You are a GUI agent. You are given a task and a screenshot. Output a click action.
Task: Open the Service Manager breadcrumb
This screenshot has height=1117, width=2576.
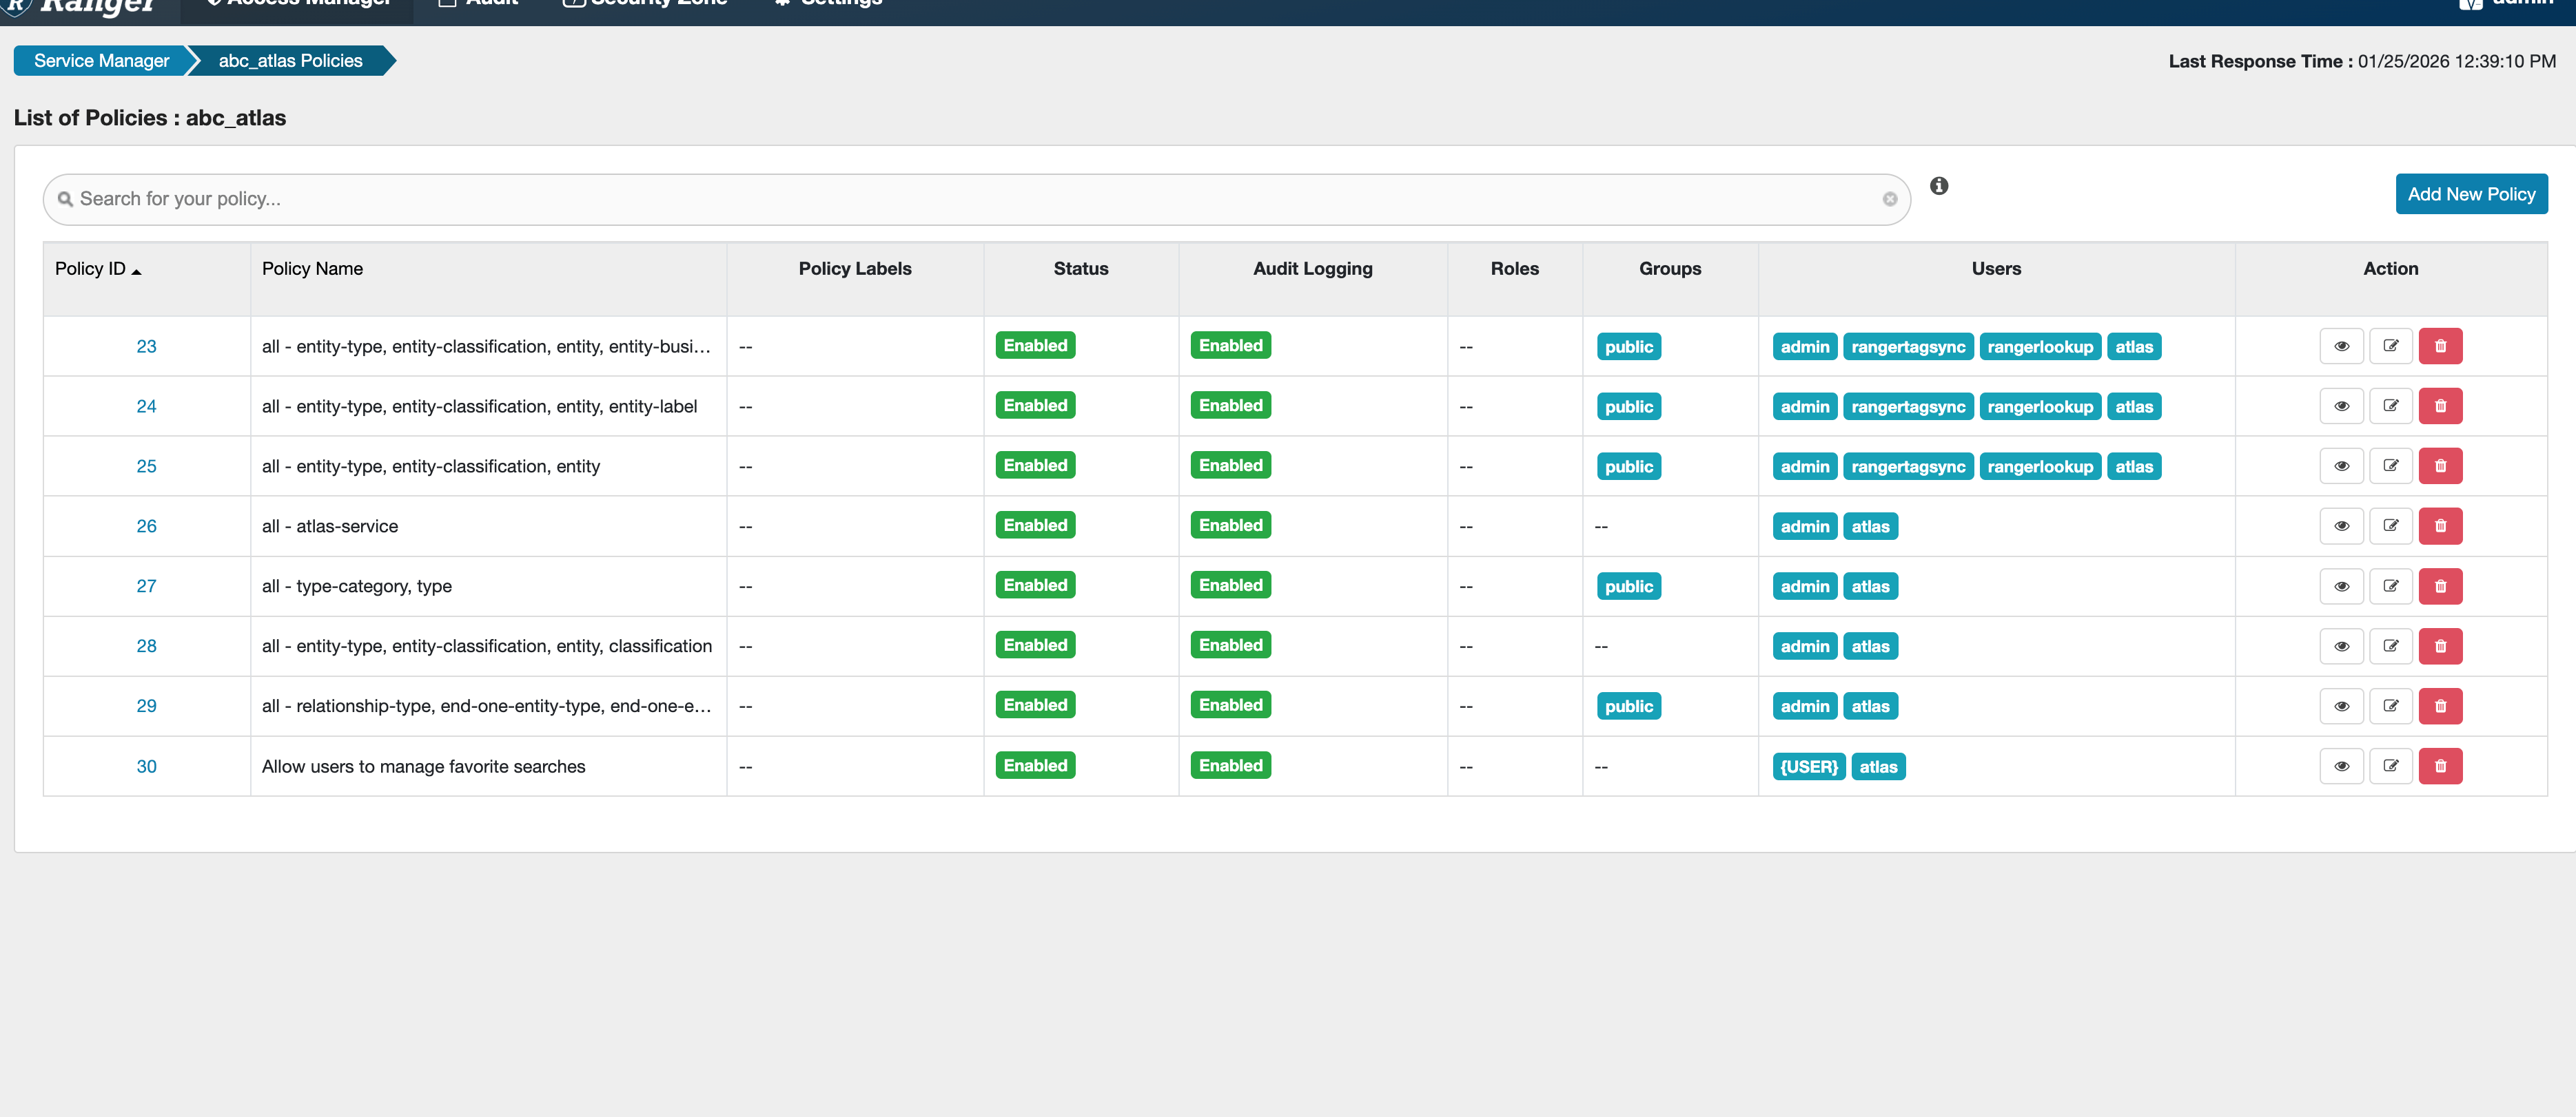coord(101,61)
